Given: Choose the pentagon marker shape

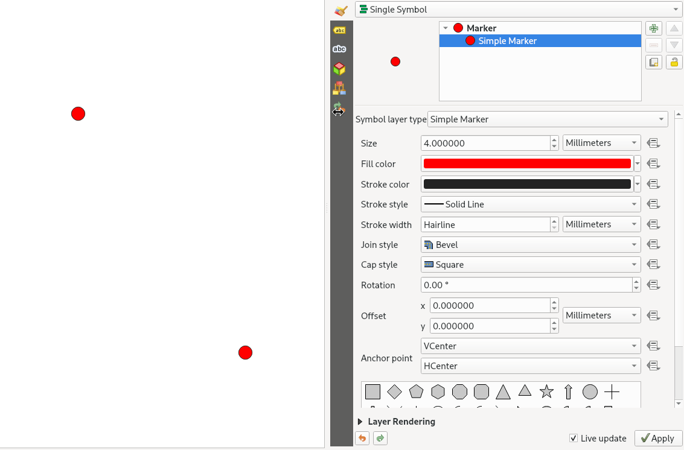Looking at the screenshot, I should [x=416, y=392].
